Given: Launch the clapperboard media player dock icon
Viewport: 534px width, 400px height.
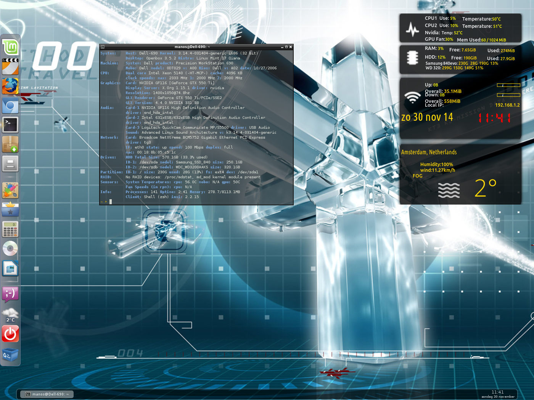Looking at the screenshot, I should [10, 66].
